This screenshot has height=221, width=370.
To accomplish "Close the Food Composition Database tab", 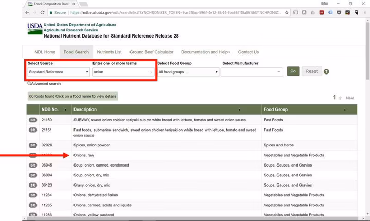I will tap(73, 4).
